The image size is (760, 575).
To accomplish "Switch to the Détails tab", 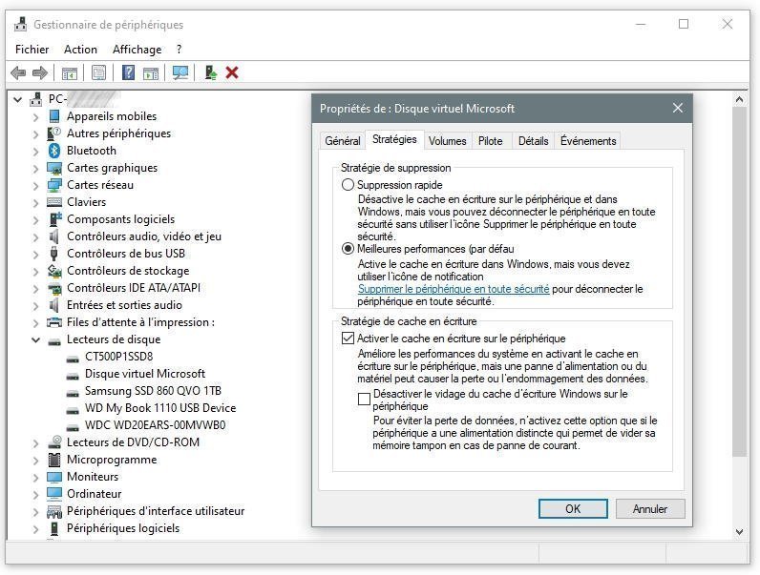I will click(533, 141).
